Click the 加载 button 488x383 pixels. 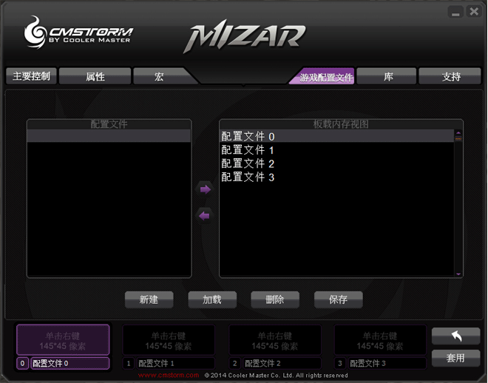coord(212,299)
